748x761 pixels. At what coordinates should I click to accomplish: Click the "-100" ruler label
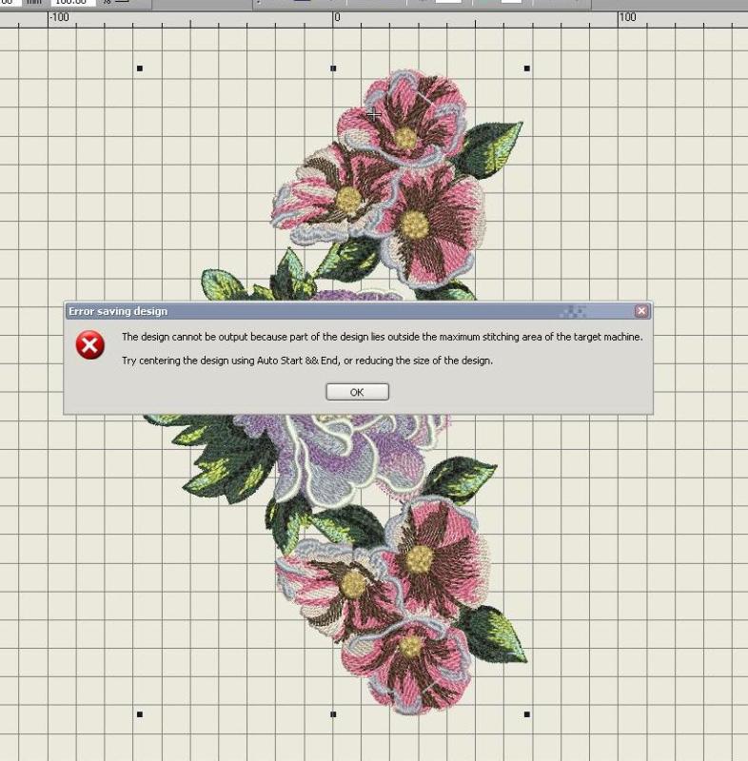[x=59, y=17]
